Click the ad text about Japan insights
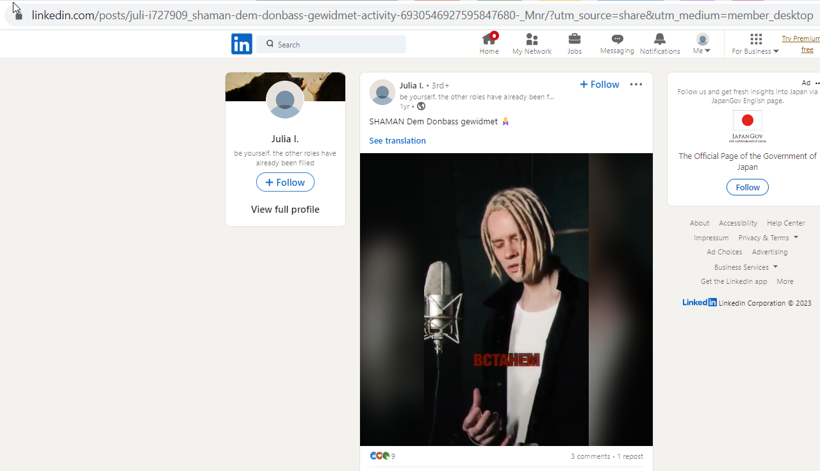 click(x=748, y=96)
